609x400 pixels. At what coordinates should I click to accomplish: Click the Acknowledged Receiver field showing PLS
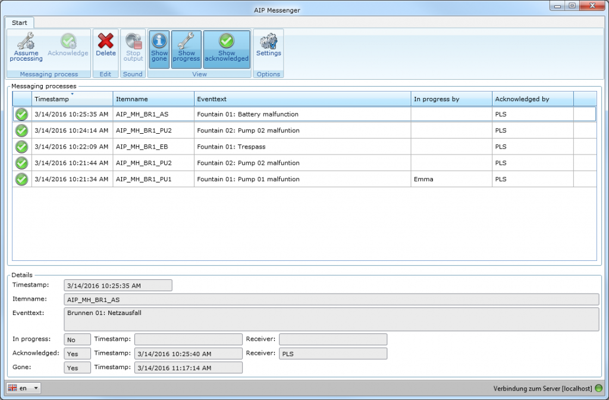click(x=332, y=354)
